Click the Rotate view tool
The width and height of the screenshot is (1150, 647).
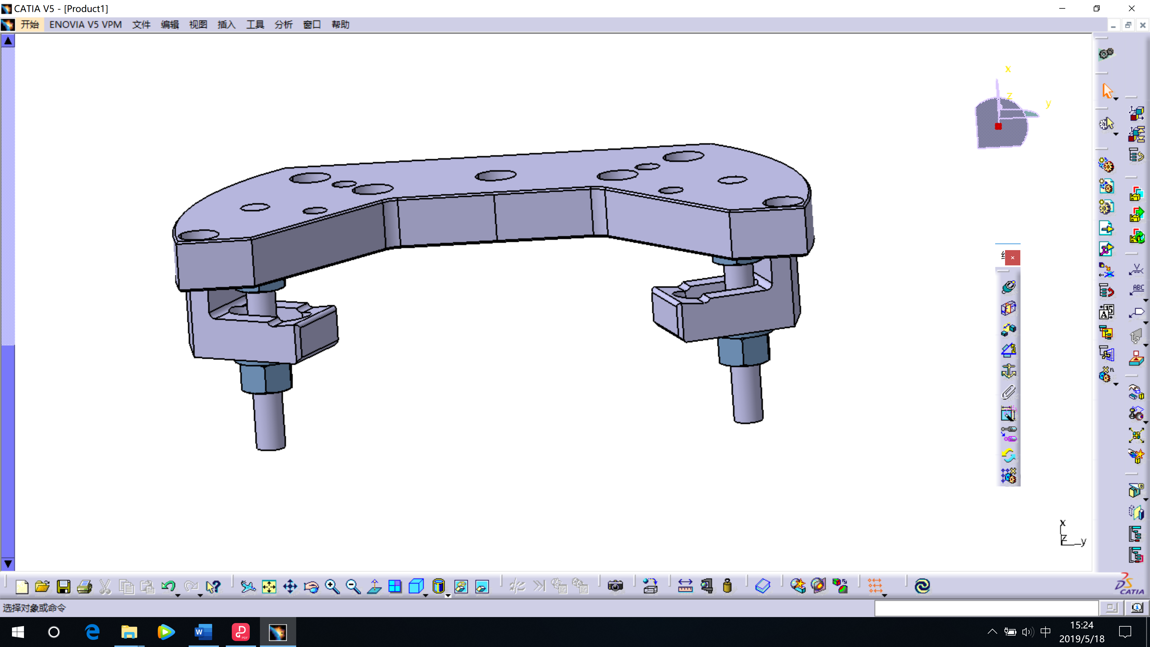[x=311, y=586]
